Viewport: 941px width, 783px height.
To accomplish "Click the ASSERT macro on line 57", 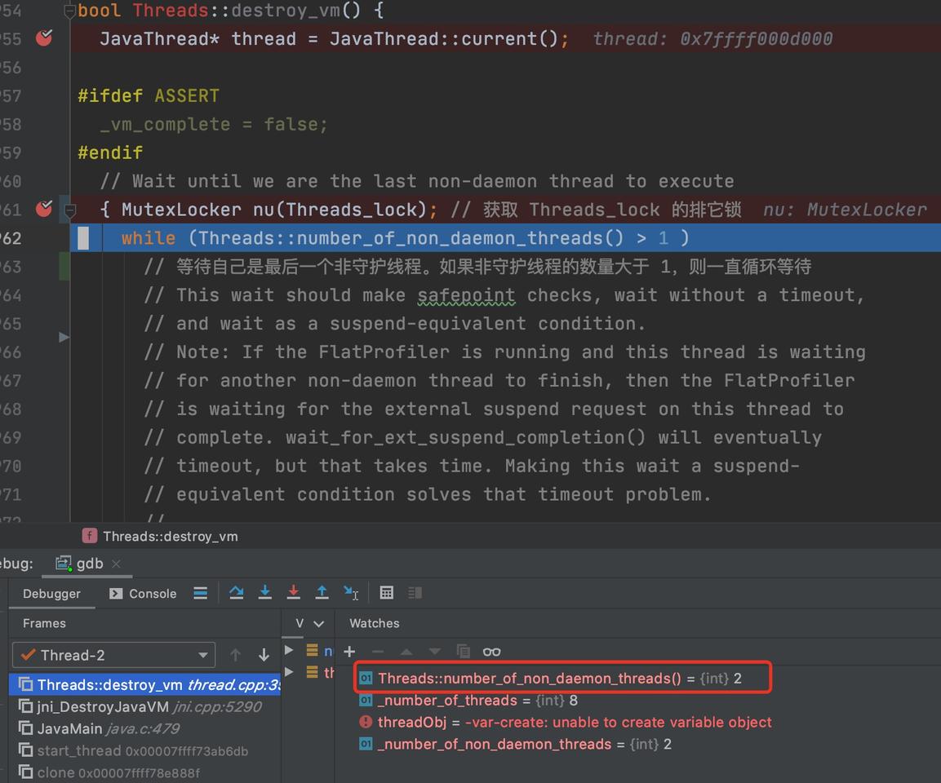I will 187,96.
